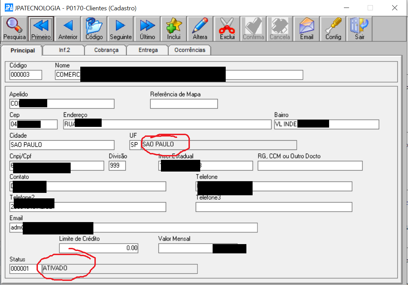The image size is (408, 285).
Task: Click the Telefone2 input field
Action: 88,207
